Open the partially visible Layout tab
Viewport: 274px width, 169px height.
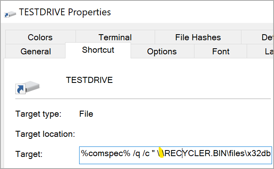[x=260, y=52]
